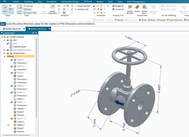Expand Base Reference Planes node
189x137 pixels.
tap(4, 50)
